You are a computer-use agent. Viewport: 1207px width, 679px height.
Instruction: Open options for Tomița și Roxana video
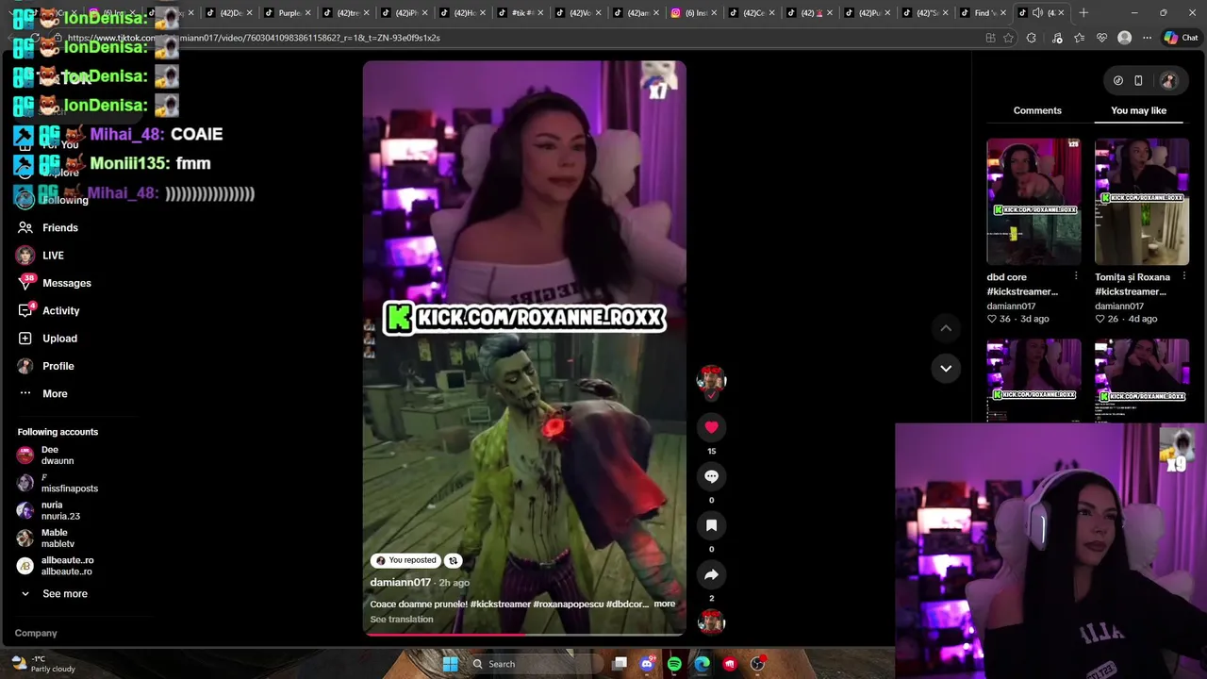click(1183, 276)
